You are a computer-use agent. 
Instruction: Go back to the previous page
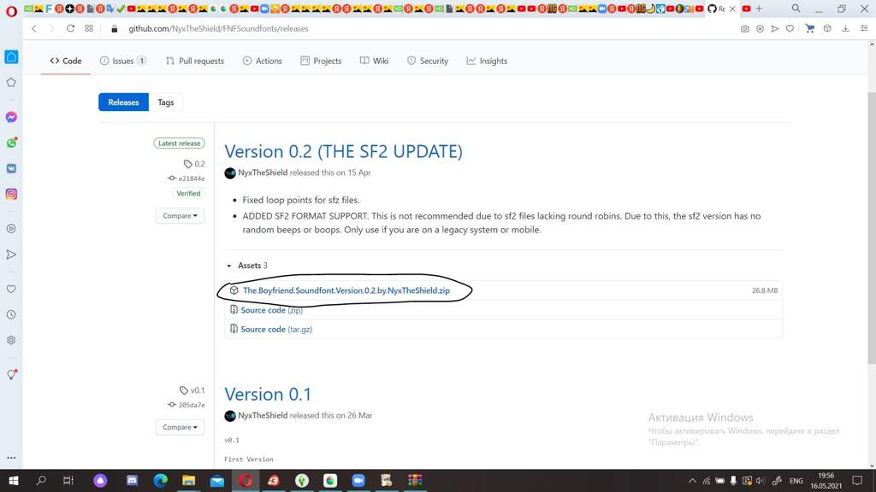tap(34, 28)
